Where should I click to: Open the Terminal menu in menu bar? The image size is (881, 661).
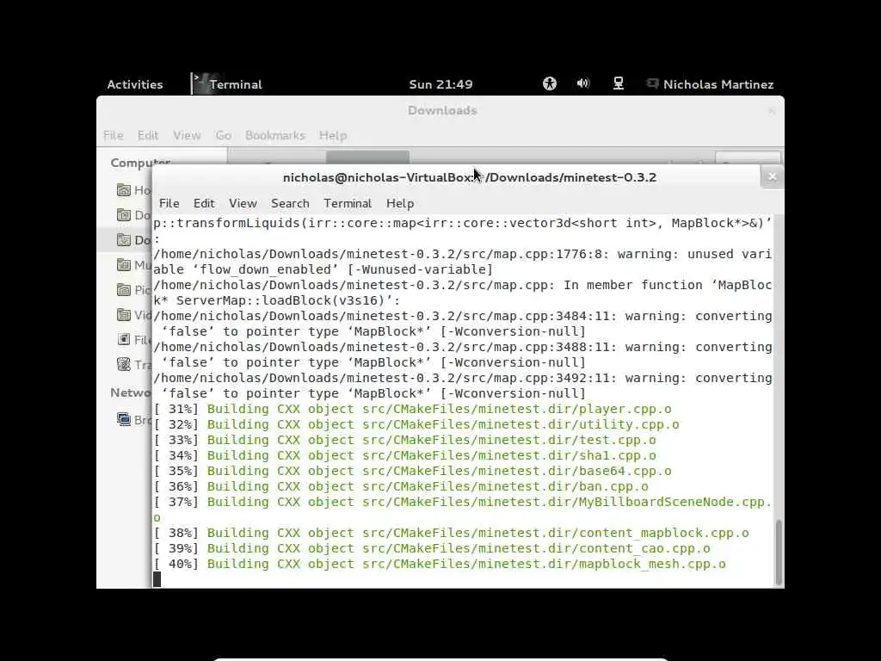(x=348, y=203)
